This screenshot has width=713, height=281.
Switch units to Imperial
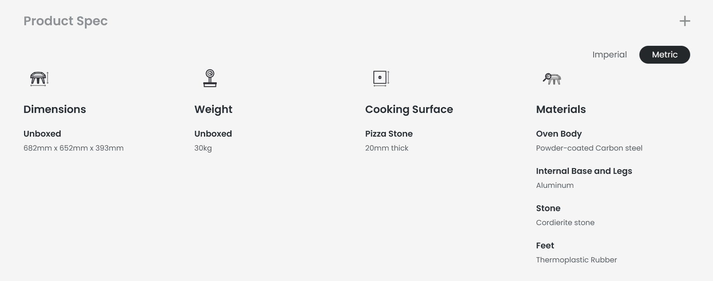pos(609,55)
